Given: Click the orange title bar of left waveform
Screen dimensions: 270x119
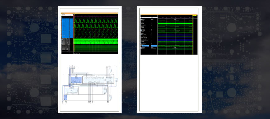Looking at the screenshot, I should pos(89,13).
